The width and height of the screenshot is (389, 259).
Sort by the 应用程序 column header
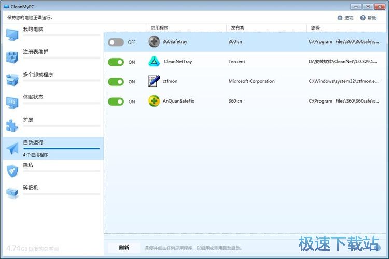[x=160, y=28]
